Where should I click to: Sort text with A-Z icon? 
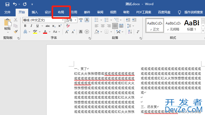(130, 32)
